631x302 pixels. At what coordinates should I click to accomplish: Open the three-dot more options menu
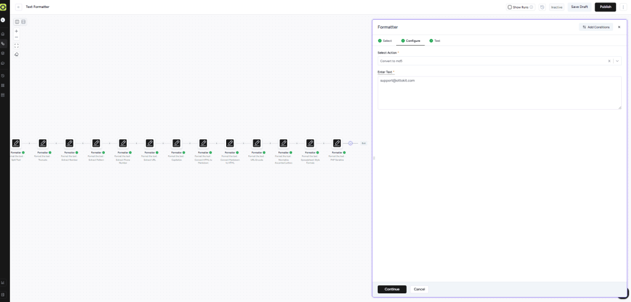click(x=623, y=7)
